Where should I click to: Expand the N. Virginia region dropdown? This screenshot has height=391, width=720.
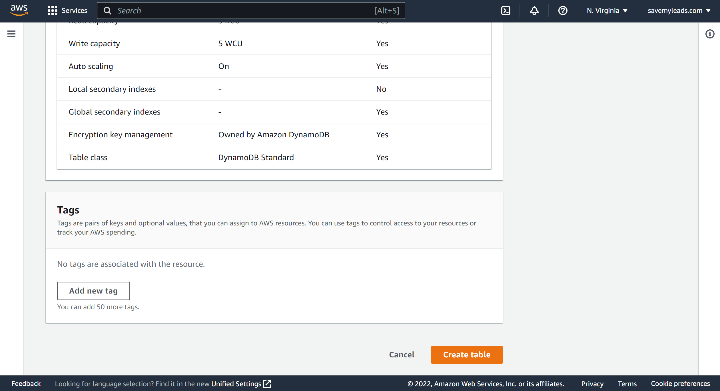tap(607, 11)
